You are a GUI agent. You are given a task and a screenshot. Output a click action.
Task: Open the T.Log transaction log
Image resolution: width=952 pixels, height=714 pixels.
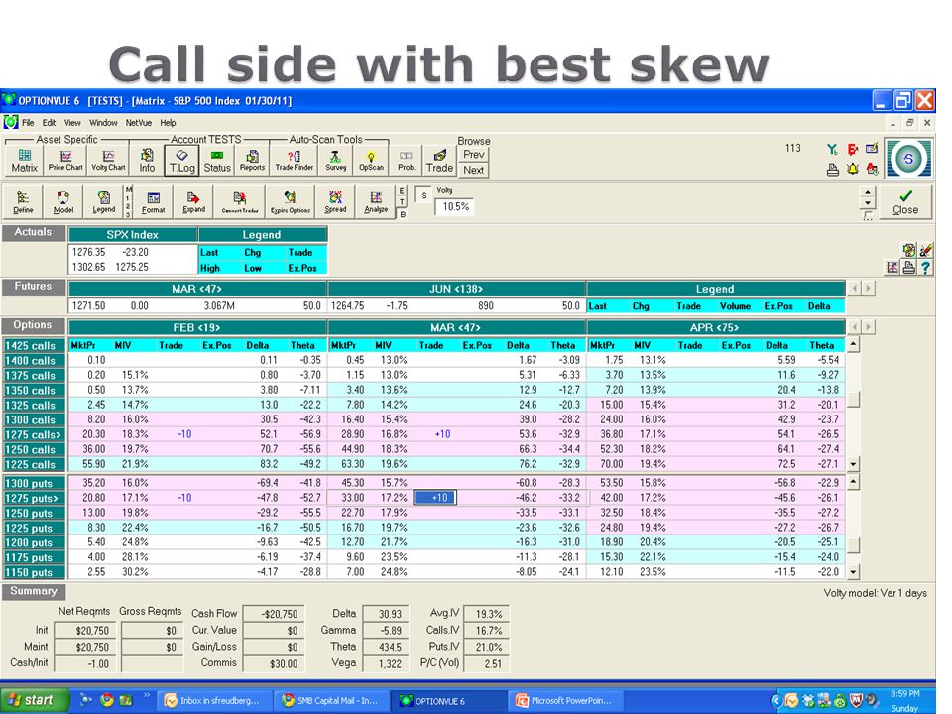click(182, 161)
